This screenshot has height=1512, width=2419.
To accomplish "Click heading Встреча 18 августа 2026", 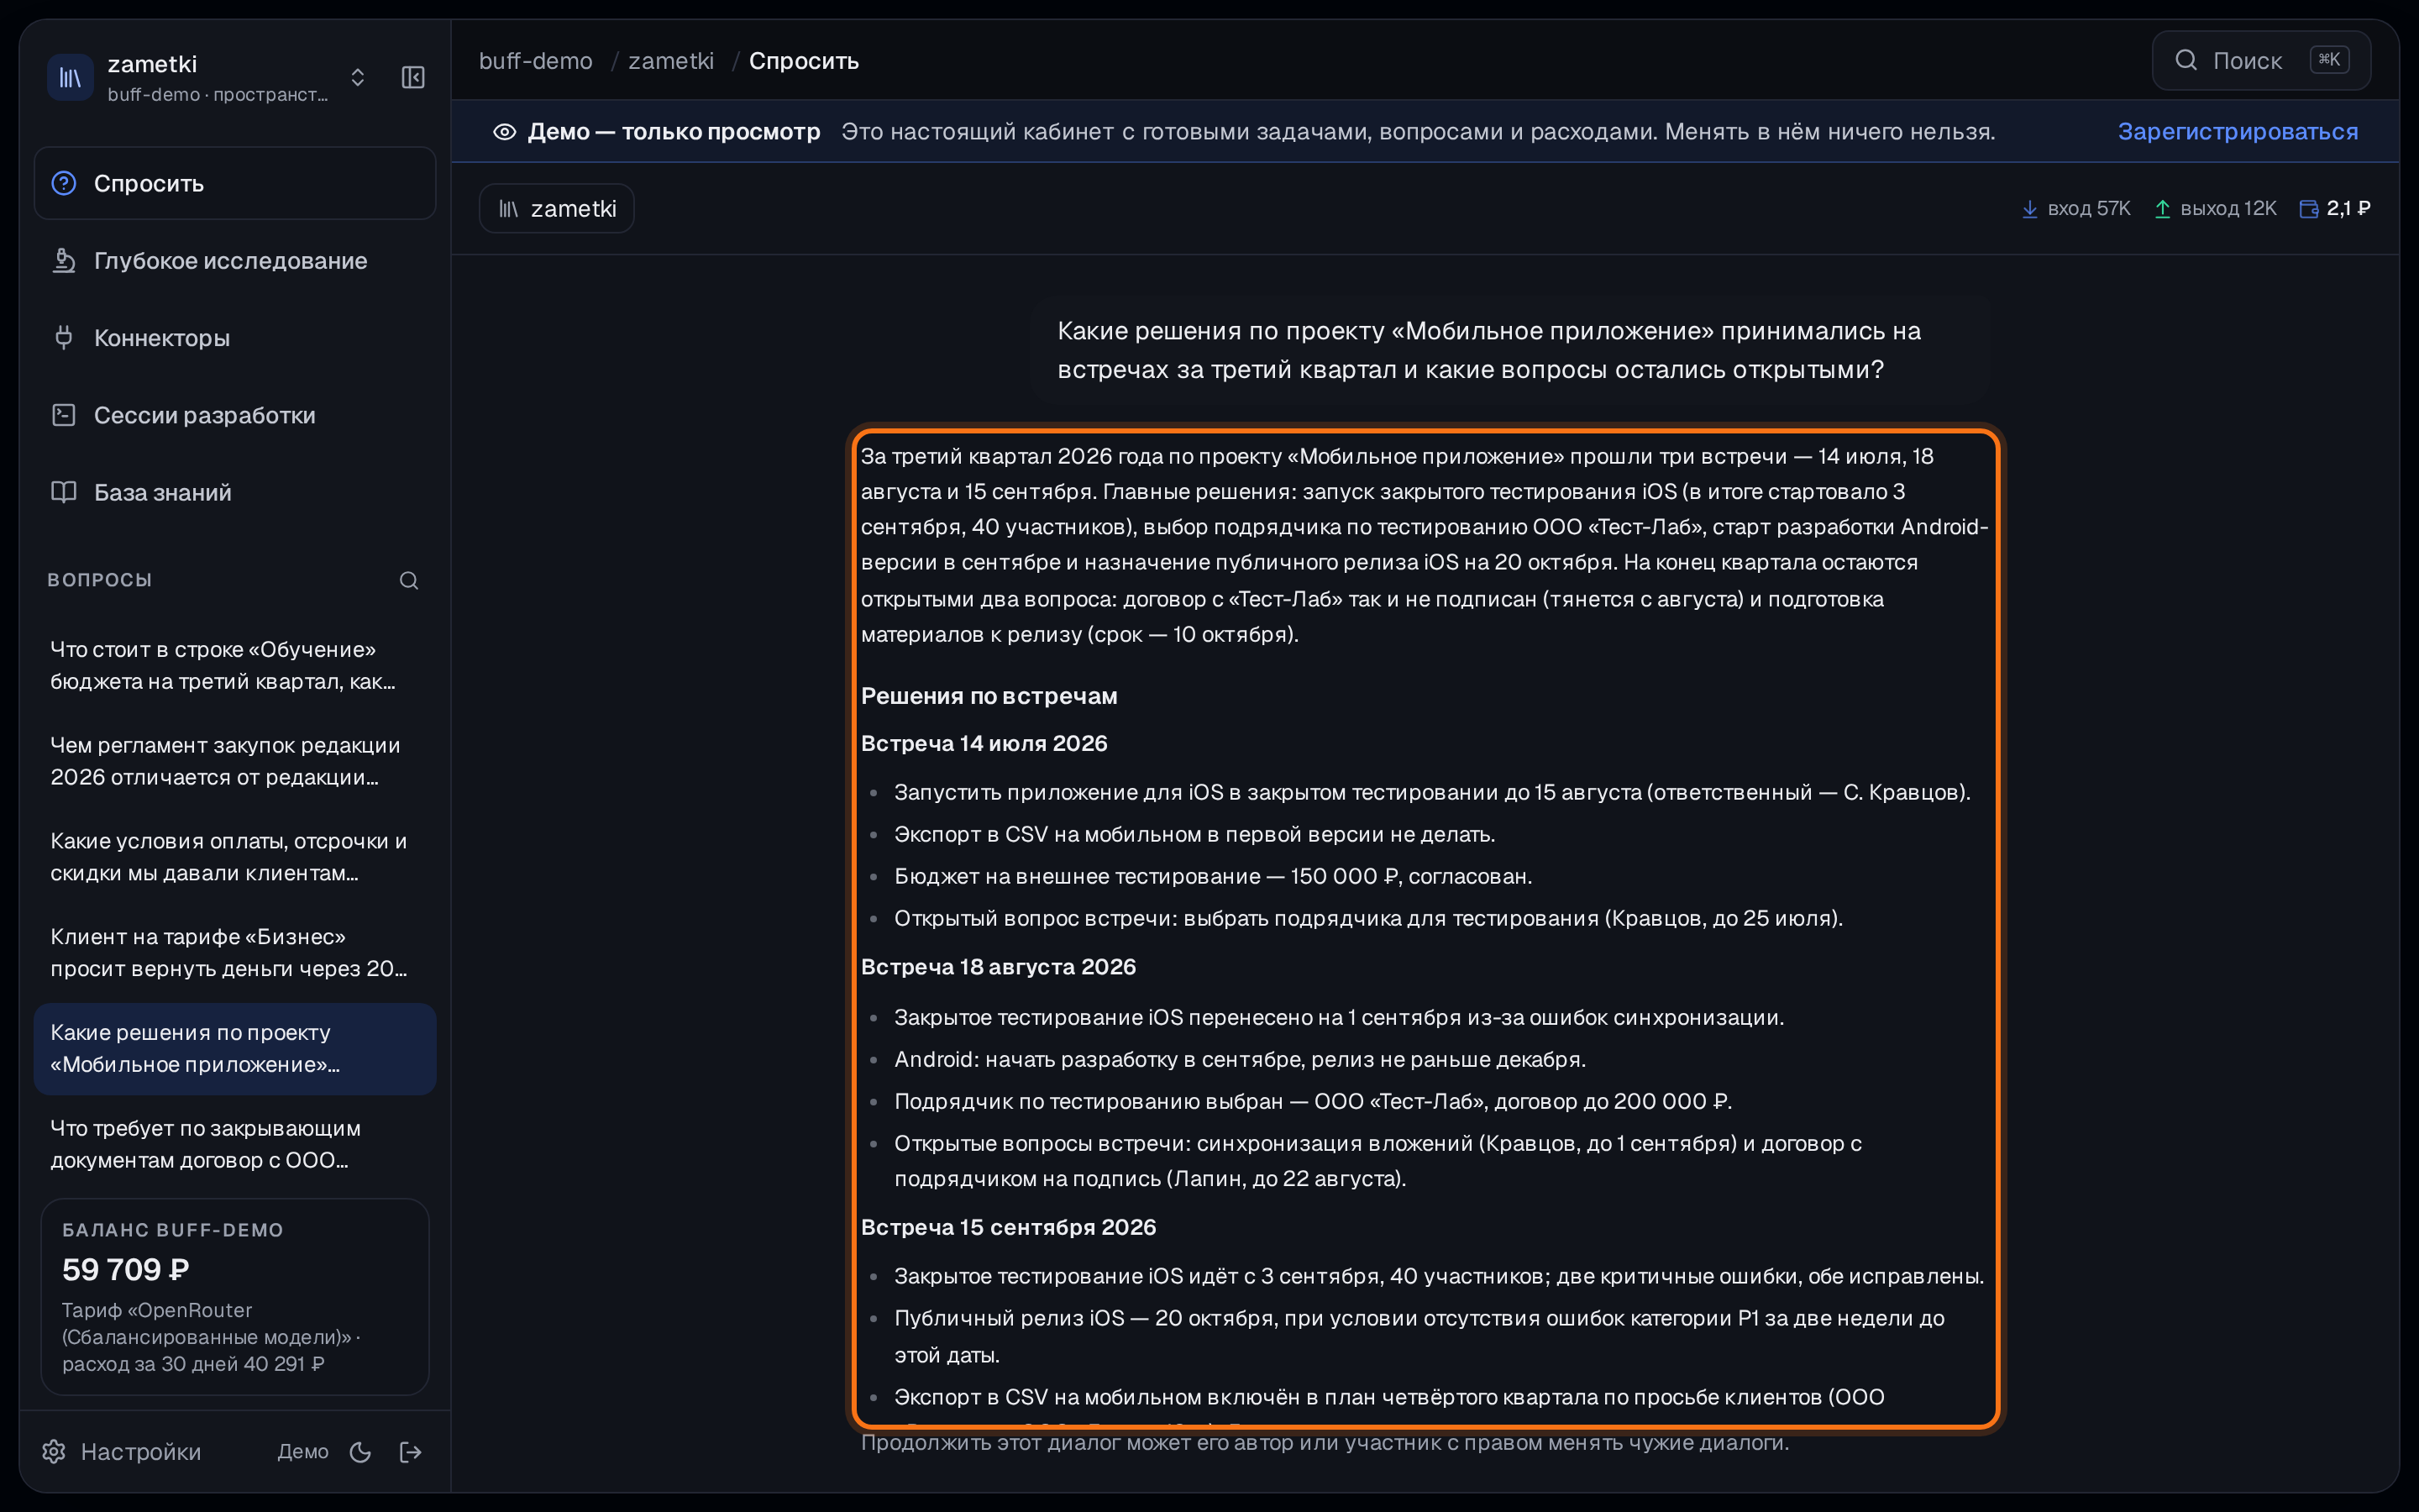I will click(x=998, y=966).
